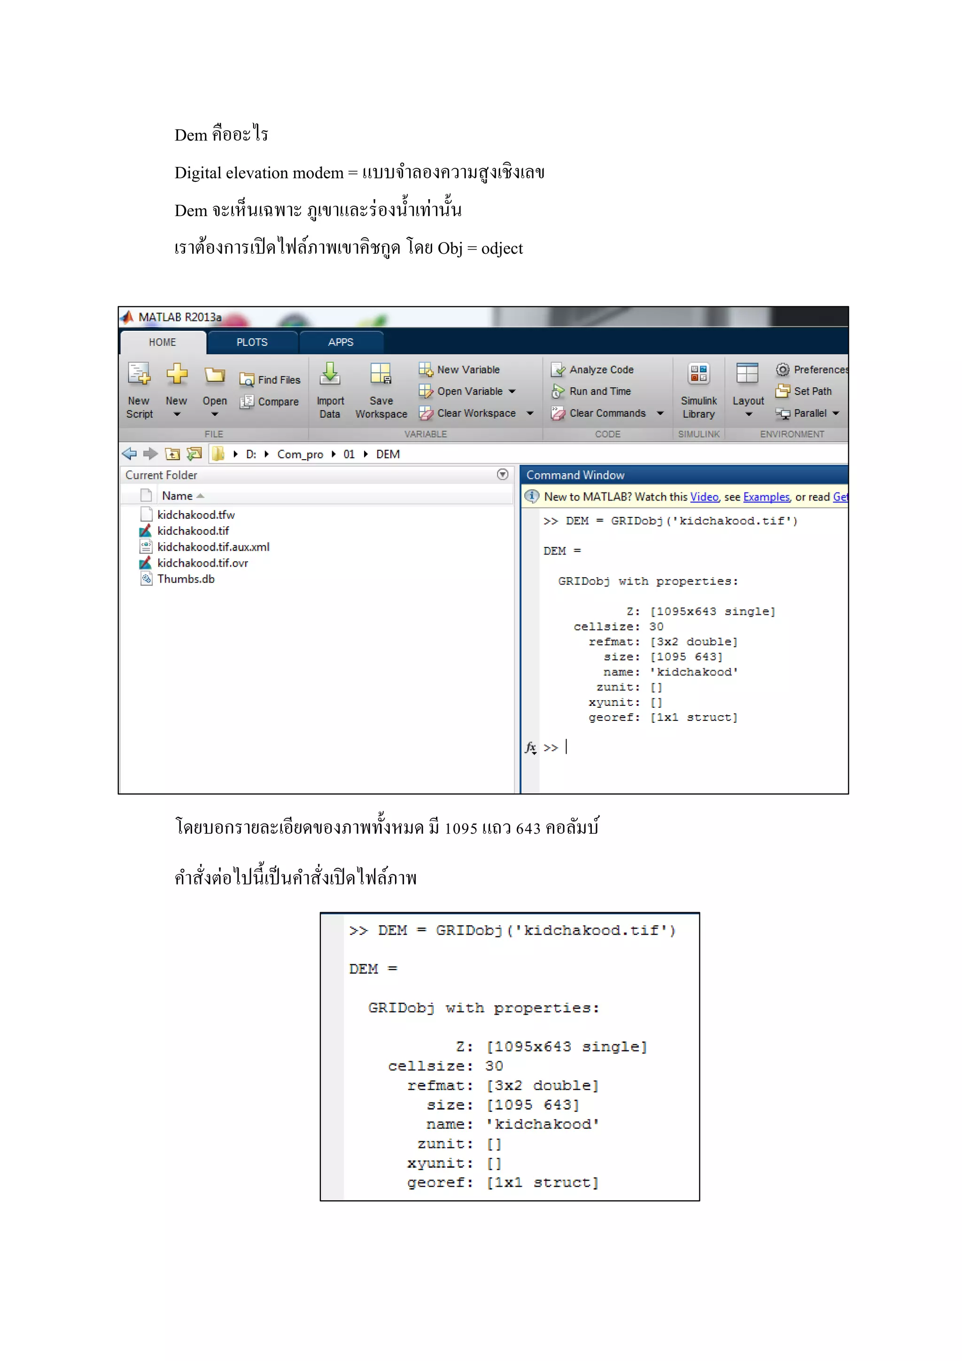Switch to the PLOTS tab
Image resolution: width=962 pixels, height=1361 pixels.
tap(252, 343)
